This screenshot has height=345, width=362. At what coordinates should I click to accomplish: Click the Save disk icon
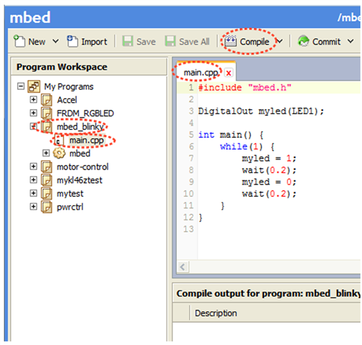tap(127, 41)
